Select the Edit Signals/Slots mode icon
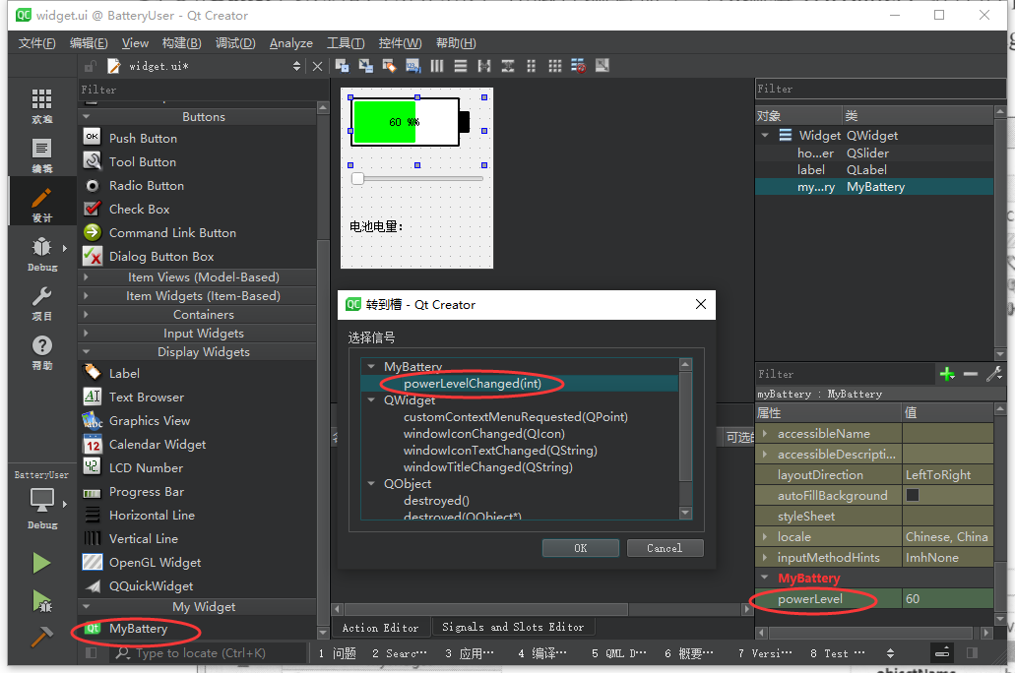Viewport: 1015px width, 673px height. point(364,65)
